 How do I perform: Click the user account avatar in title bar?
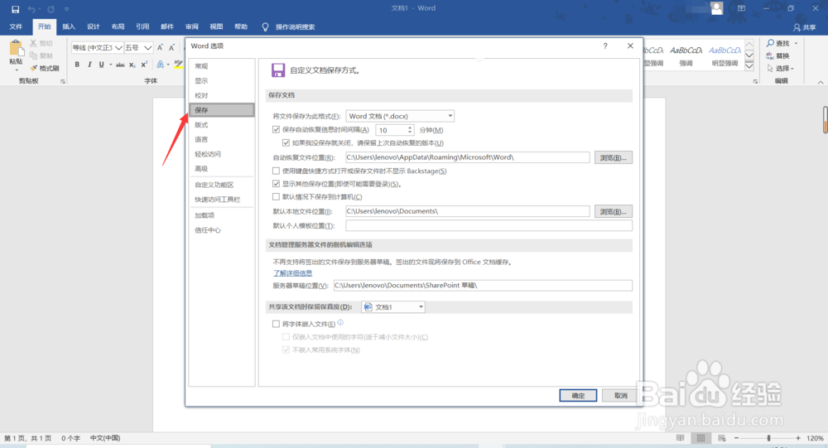(x=716, y=8)
